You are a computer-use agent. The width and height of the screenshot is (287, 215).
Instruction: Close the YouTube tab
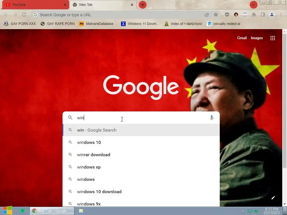65,5
